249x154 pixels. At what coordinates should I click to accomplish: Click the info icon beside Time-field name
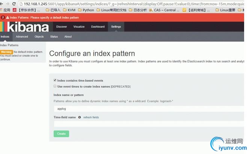tap(80, 117)
